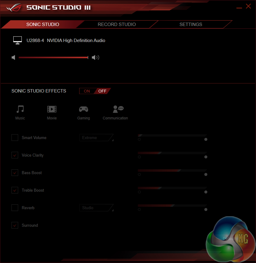Uncheck the Bass Boost checkbox
256x263 pixels.
click(x=15, y=173)
